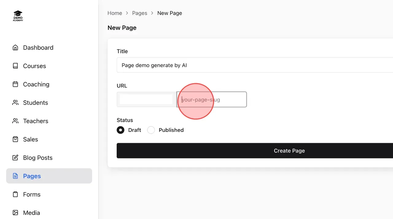Click the Media image icon
The height and width of the screenshot is (219, 393).
coord(15,213)
